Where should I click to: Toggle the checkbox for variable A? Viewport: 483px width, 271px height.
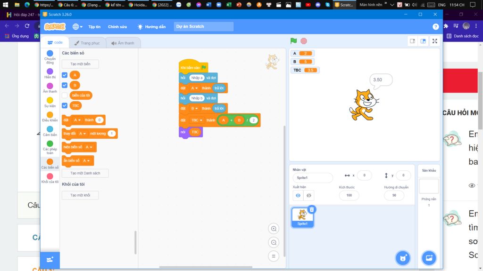pyautogui.click(x=65, y=75)
